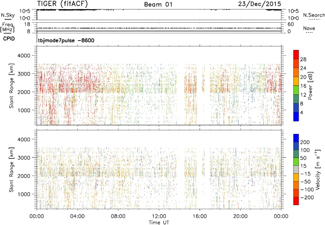Click the dotted line sample under N.Search
Image resolution: width=325 pixels, height=225 pixels.
[x=314, y=19]
